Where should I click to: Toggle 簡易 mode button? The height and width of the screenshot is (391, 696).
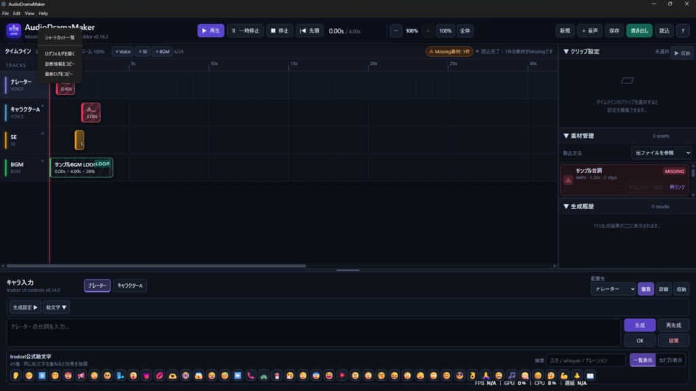click(x=646, y=289)
